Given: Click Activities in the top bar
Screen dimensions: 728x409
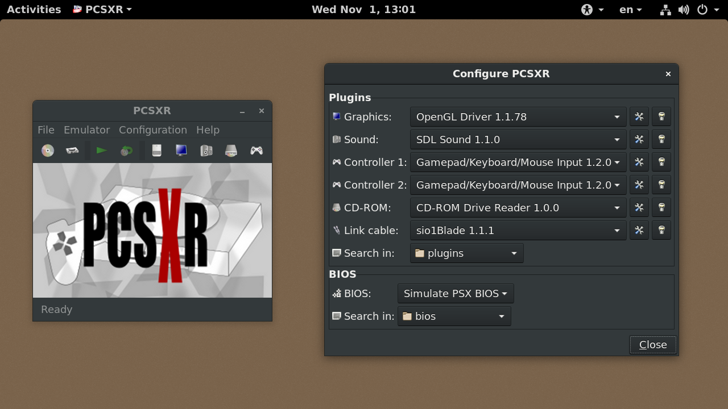Looking at the screenshot, I should click(x=34, y=10).
